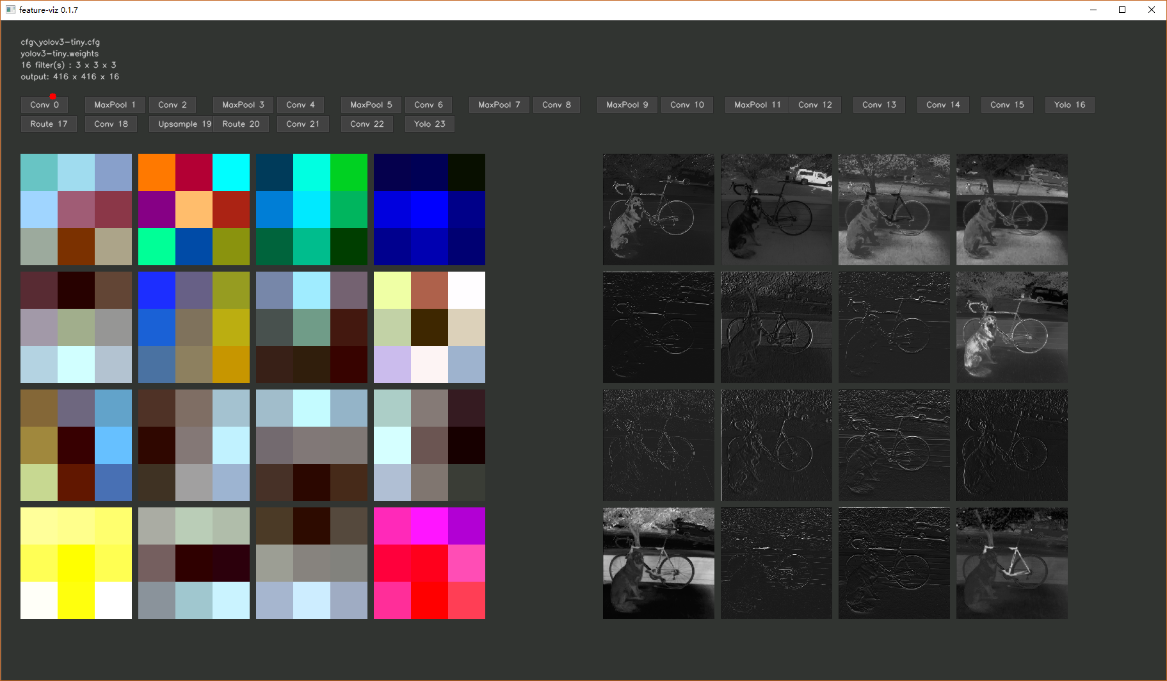This screenshot has width=1167, height=681.
Task: Show the Conv 8 feature maps
Action: click(556, 104)
